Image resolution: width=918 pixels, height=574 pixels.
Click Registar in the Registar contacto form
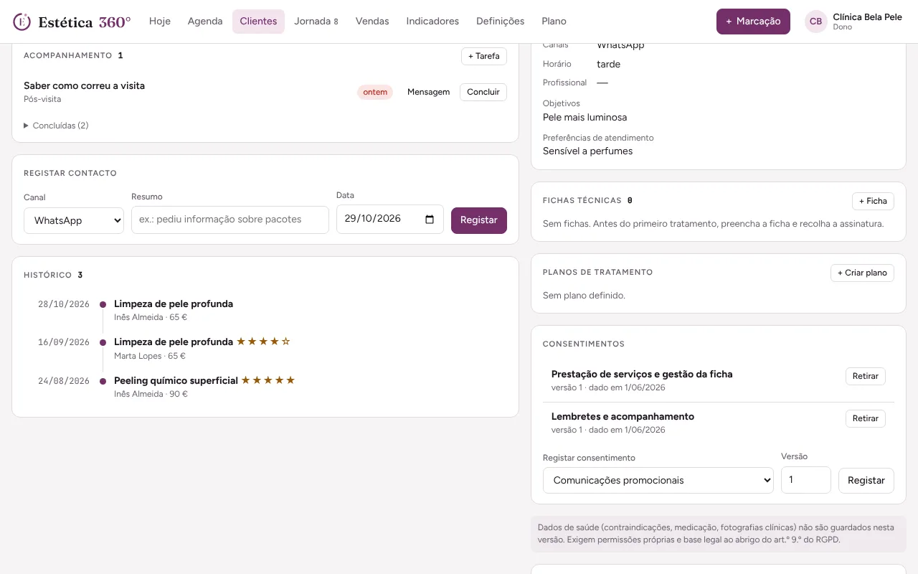479,220
